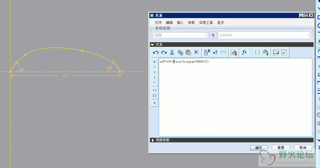320x168 pixels.
Task: Click the select-object arrow button
Action: pyautogui.click(x=213, y=35)
